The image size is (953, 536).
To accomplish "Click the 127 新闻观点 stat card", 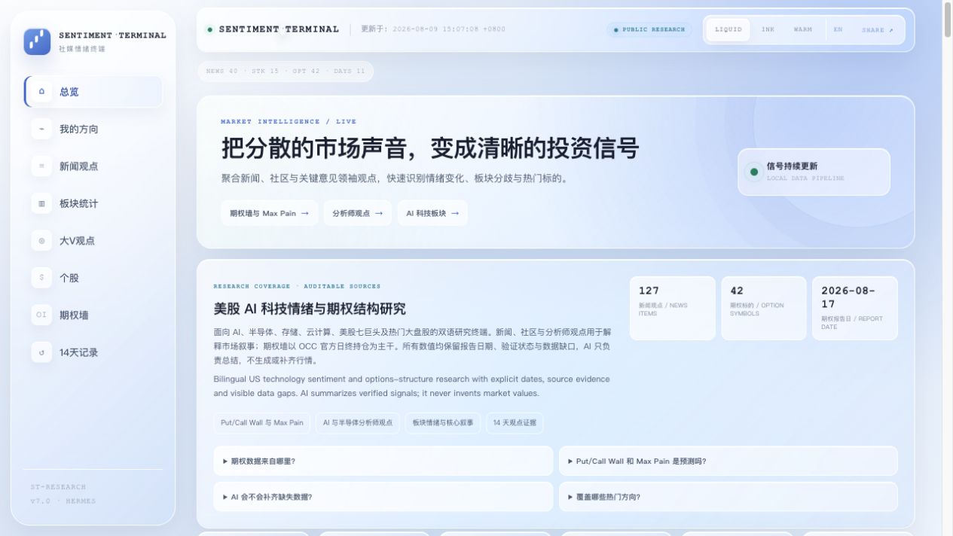I will pyautogui.click(x=673, y=308).
